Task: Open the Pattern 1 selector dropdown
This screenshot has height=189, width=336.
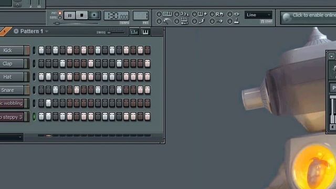Action: tap(47, 31)
